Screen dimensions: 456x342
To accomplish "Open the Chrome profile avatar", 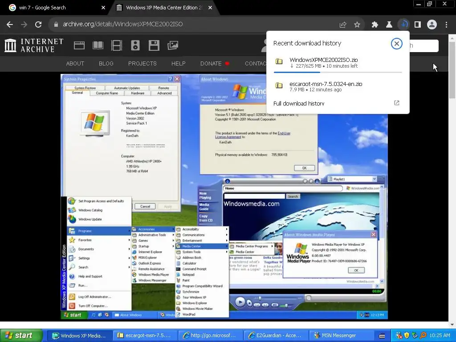I will (x=432, y=25).
